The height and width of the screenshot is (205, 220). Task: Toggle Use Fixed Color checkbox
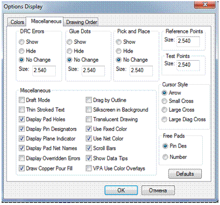[89, 129]
